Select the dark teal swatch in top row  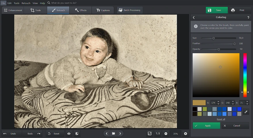point(210,109)
